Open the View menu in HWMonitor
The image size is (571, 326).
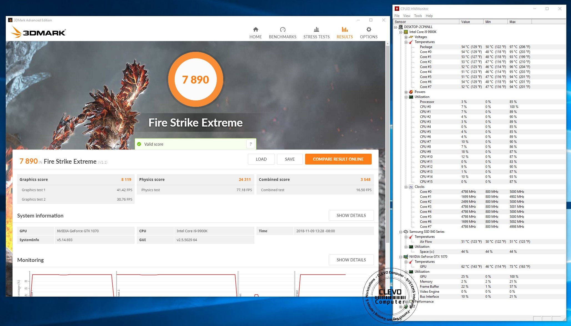pyautogui.click(x=407, y=16)
